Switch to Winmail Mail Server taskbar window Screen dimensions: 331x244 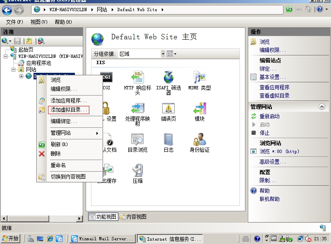point(103,239)
